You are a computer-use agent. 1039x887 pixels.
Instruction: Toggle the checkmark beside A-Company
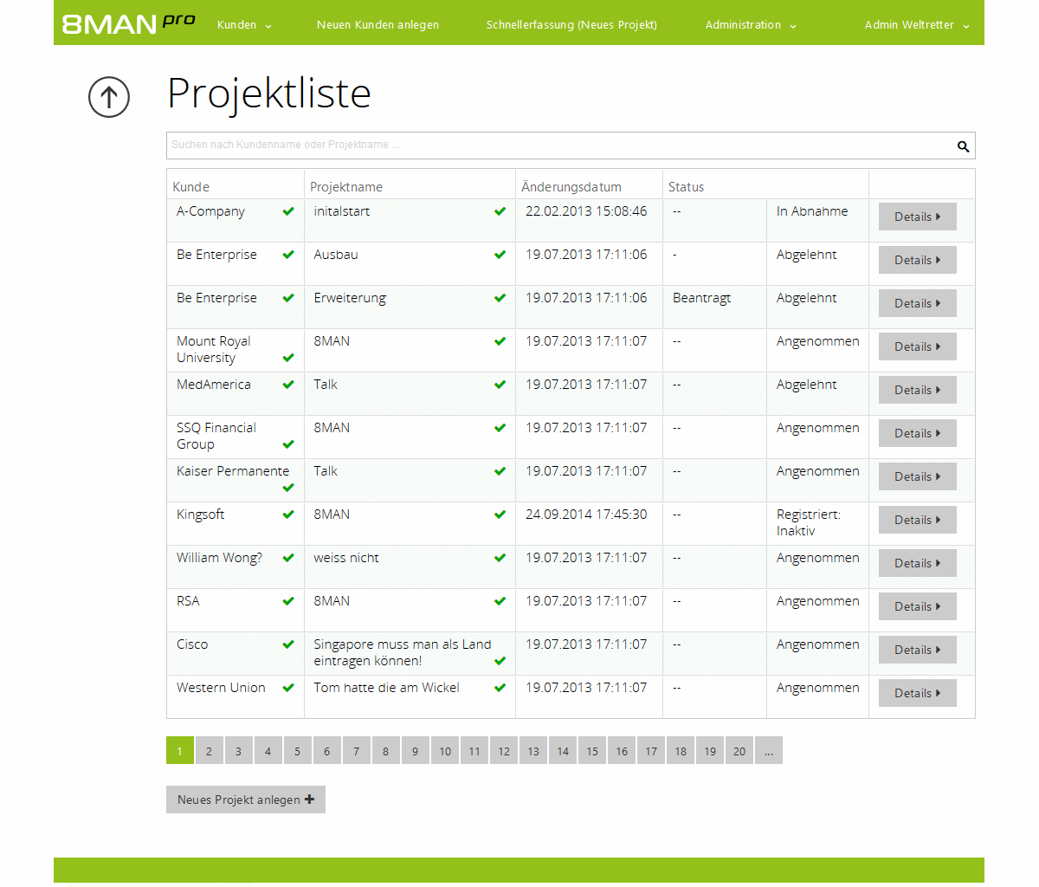click(x=287, y=210)
